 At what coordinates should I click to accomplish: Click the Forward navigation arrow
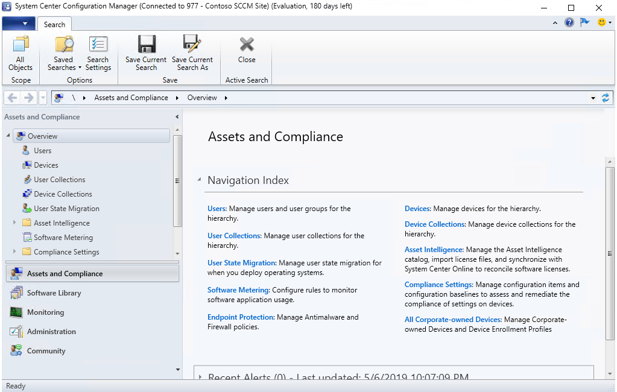point(29,98)
